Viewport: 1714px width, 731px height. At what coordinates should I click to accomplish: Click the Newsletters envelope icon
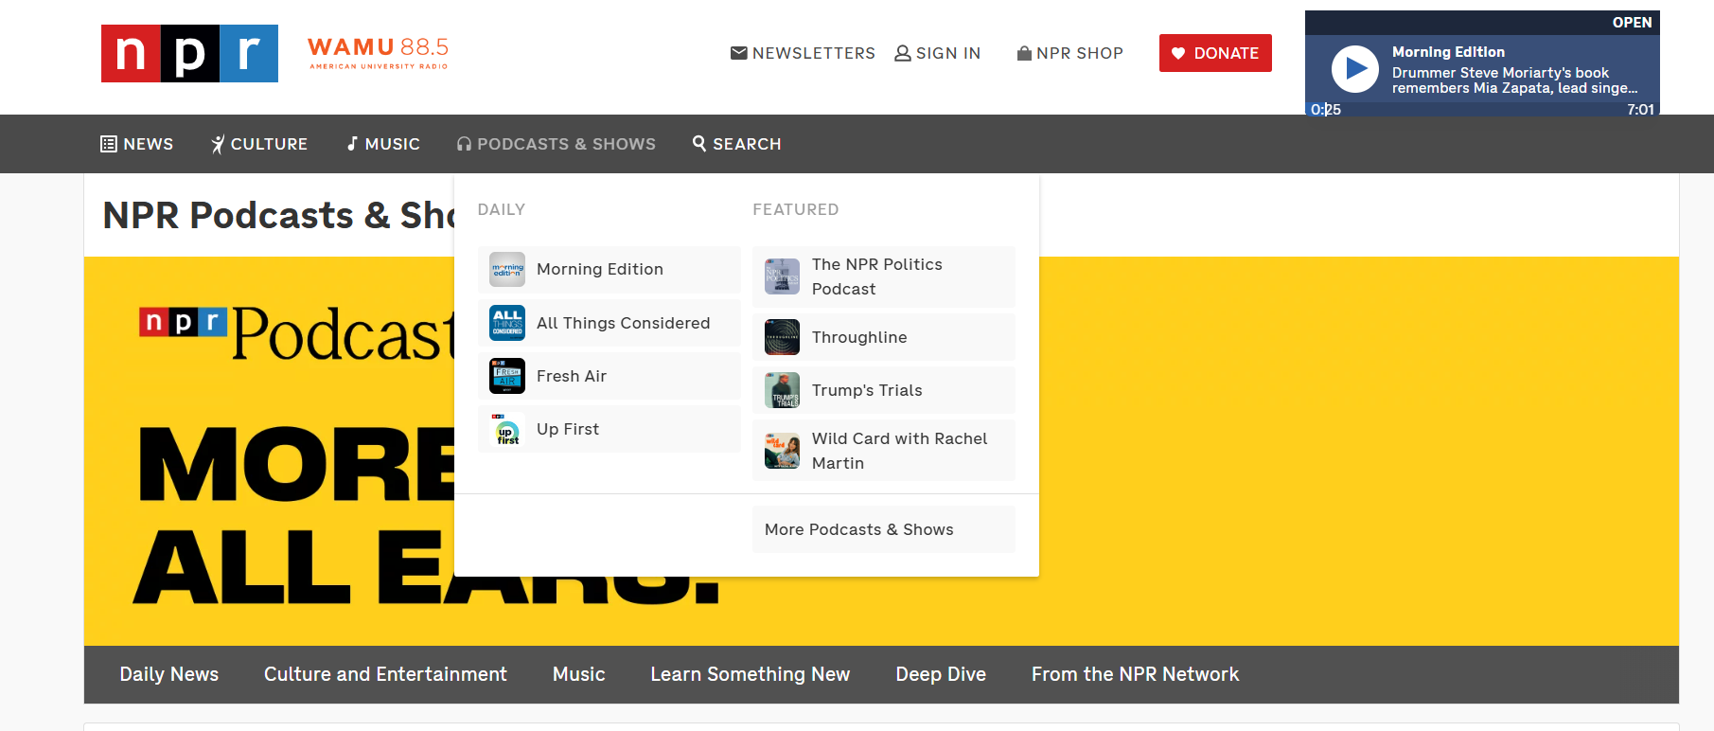pos(739,53)
